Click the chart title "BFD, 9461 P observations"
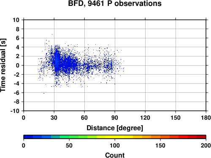This screenshot has height=158, width=211. pyautogui.click(x=115, y=3)
